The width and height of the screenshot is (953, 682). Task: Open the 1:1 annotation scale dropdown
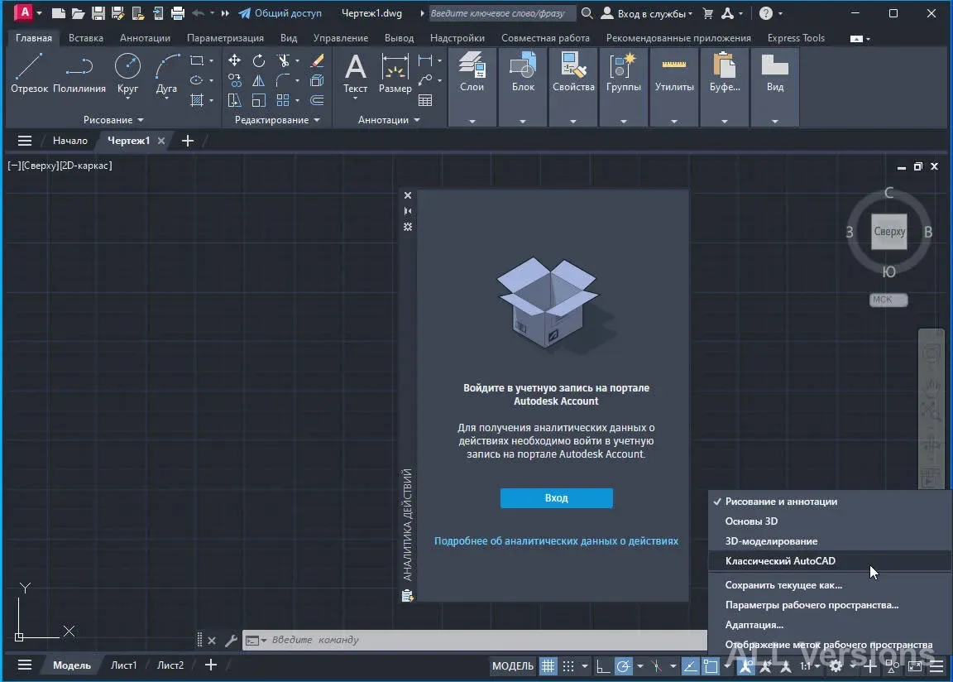point(810,666)
